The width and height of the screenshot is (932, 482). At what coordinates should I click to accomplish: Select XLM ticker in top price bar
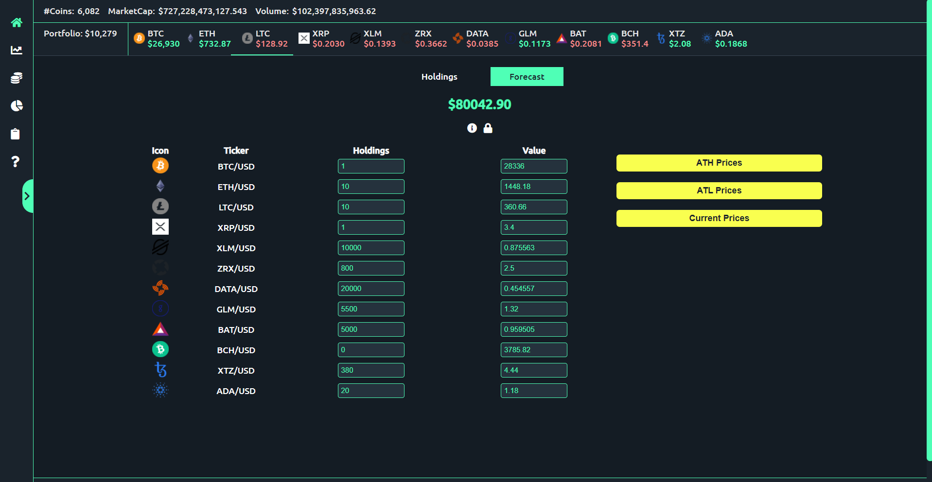click(373, 39)
